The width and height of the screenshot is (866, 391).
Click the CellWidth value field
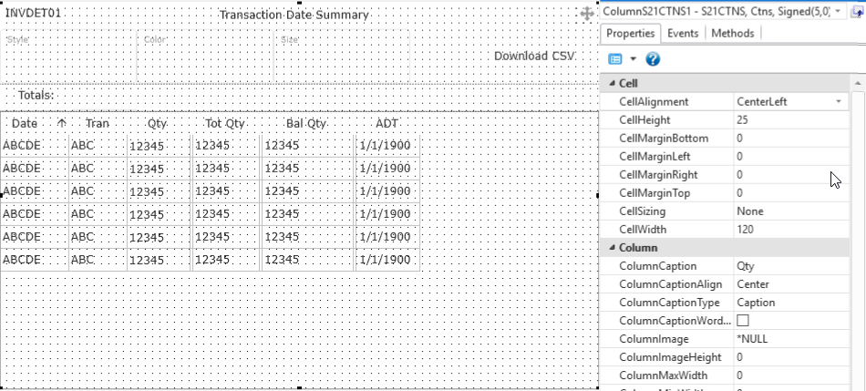(x=789, y=230)
